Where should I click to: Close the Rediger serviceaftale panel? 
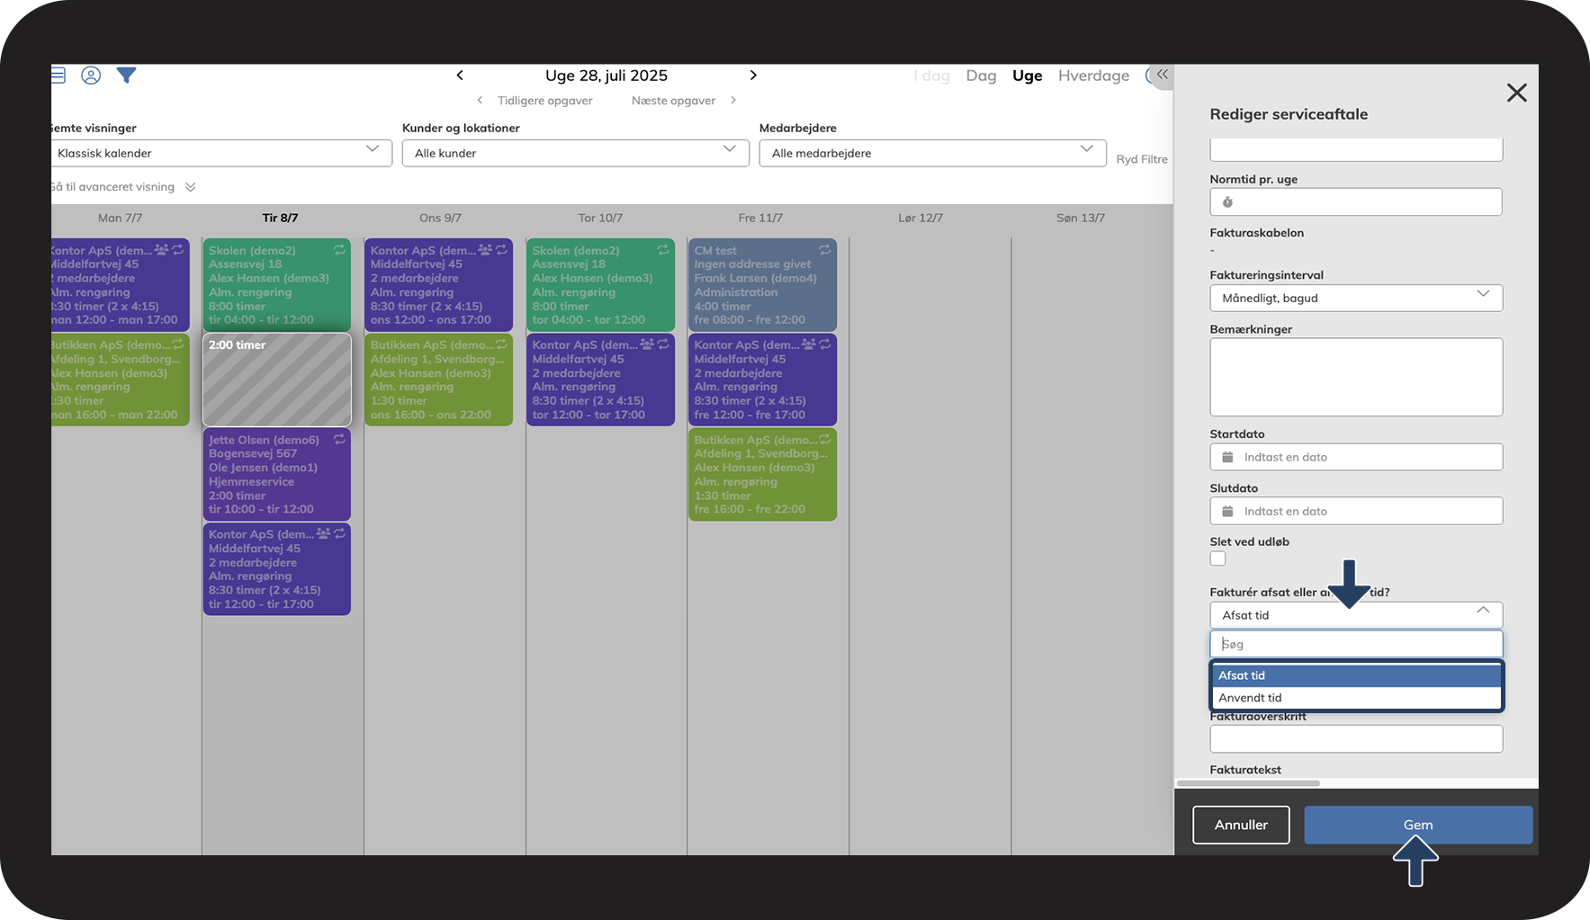[1517, 93]
